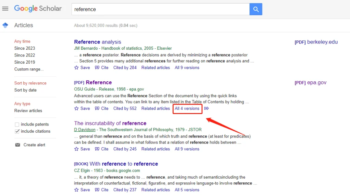350x196 pixels.
Task: Click the Articles heading
Action: coord(24,25)
